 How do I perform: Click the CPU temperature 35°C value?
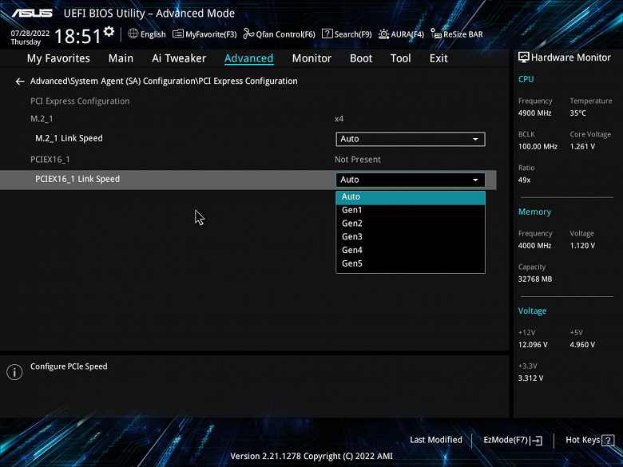(577, 113)
